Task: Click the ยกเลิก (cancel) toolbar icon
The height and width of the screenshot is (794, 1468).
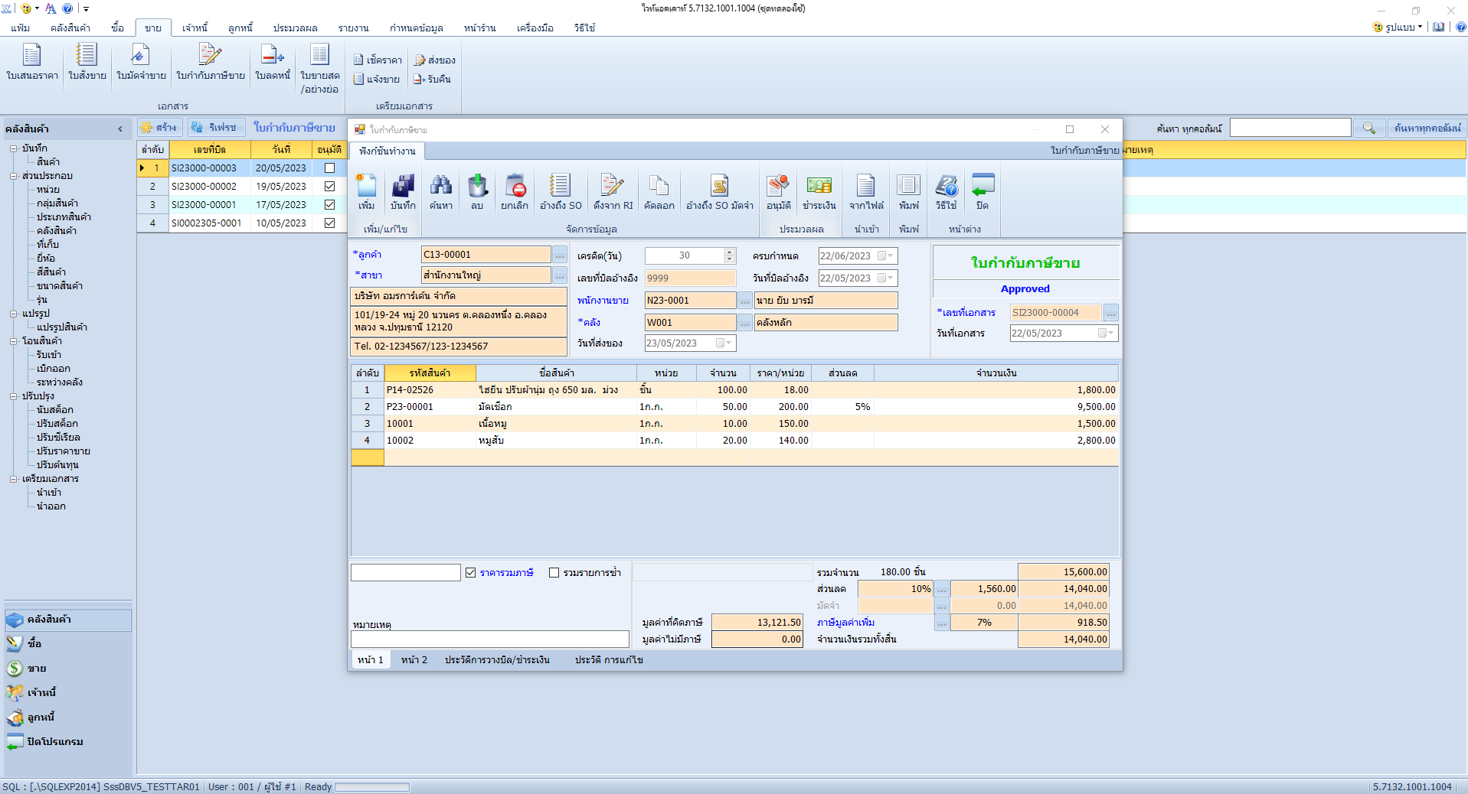Action: coord(515,192)
